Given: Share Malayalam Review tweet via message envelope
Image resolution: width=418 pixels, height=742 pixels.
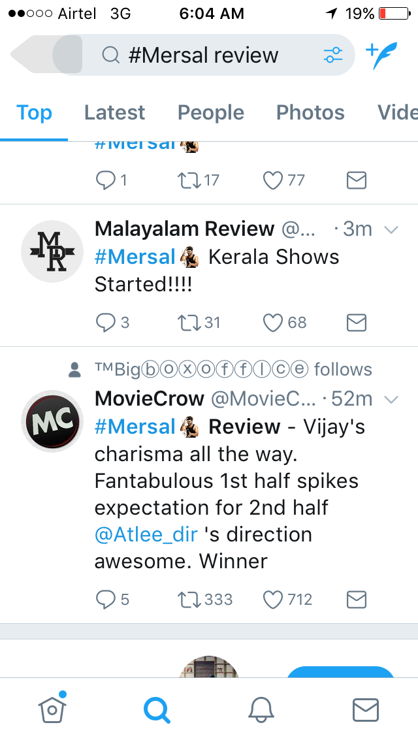Looking at the screenshot, I should [357, 323].
